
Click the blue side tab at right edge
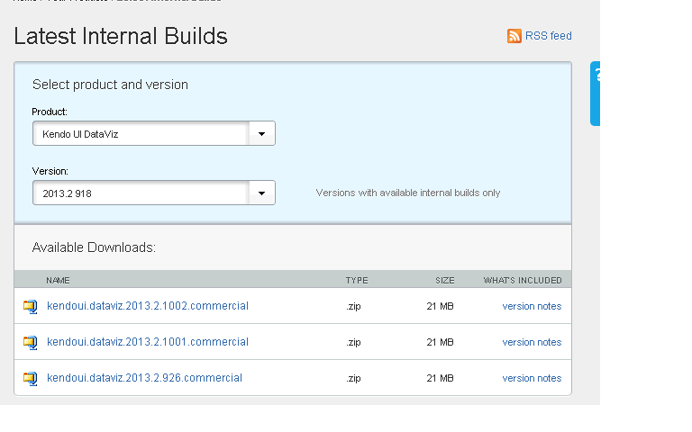click(595, 94)
